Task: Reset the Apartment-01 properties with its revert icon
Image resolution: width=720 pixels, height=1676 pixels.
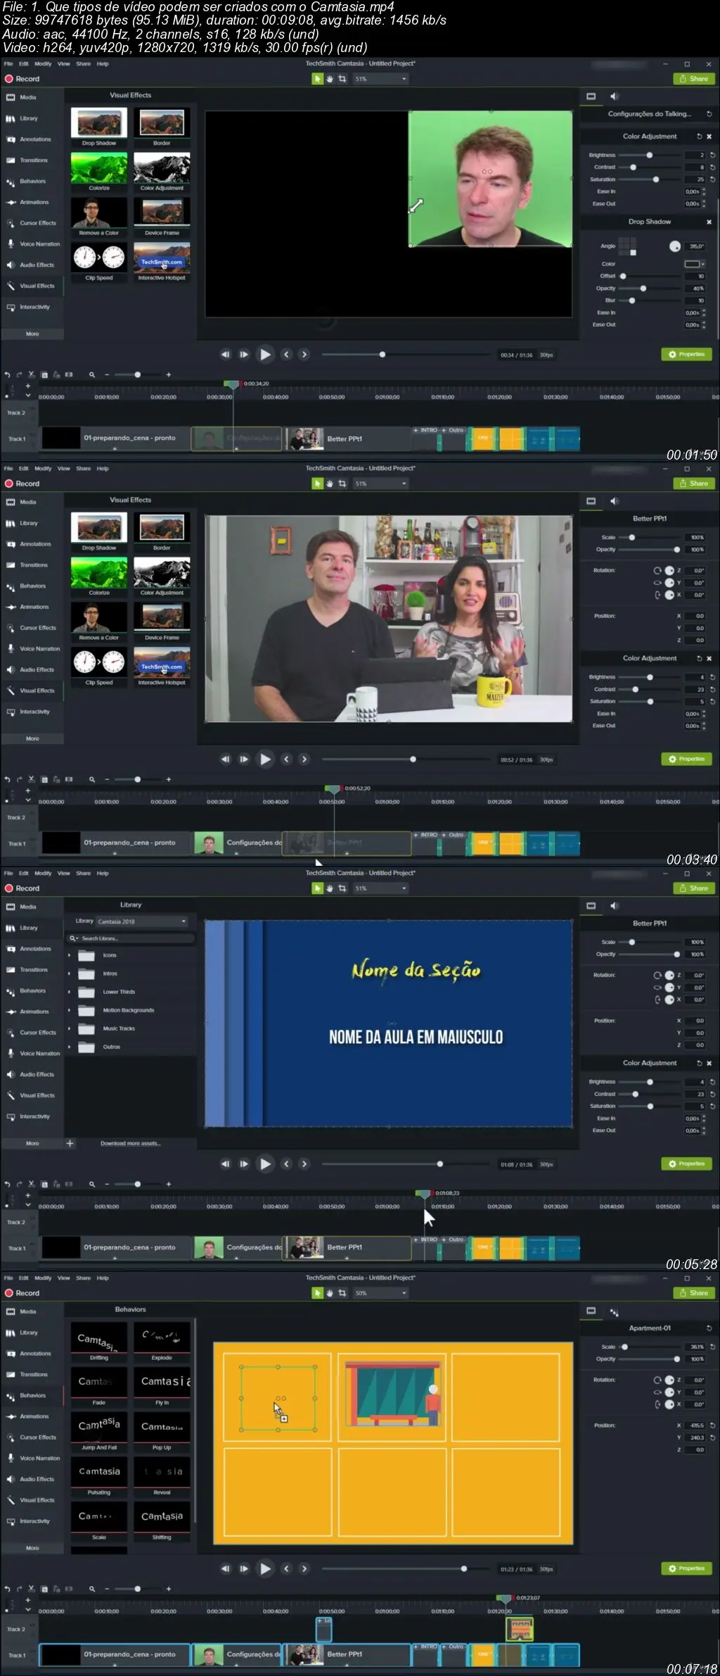Action: [x=709, y=1328]
